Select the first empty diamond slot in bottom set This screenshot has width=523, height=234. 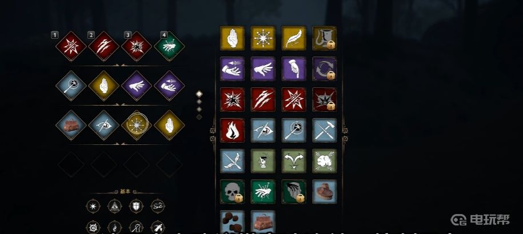(x=71, y=164)
